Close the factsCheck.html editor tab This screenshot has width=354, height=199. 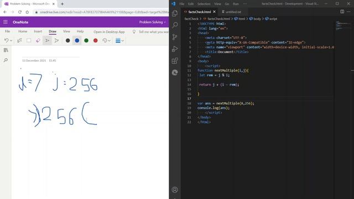pos(214,12)
